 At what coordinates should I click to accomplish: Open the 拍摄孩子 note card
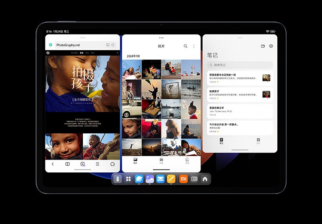pyautogui.click(x=240, y=95)
